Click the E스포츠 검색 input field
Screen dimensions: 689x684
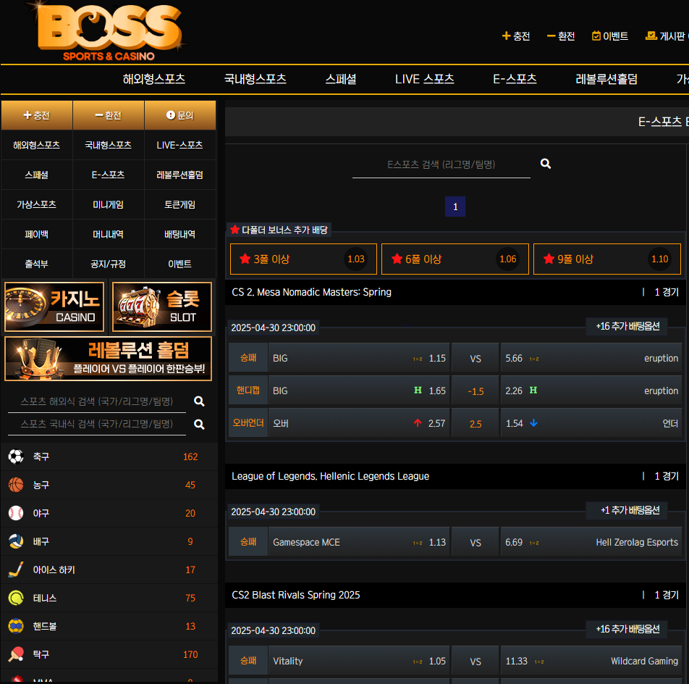point(441,164)
